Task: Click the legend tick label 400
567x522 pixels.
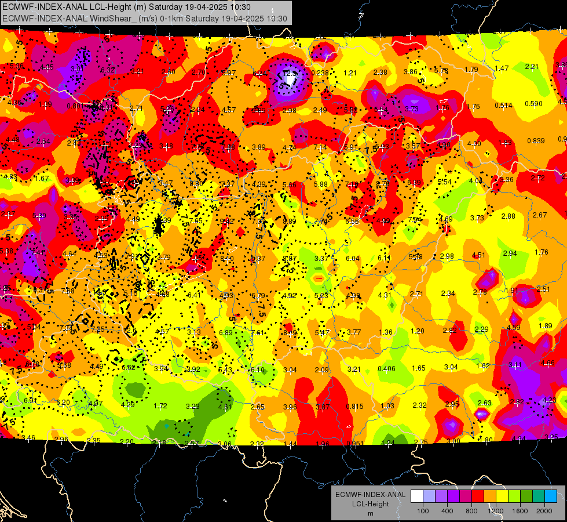Action: [447, 511]
